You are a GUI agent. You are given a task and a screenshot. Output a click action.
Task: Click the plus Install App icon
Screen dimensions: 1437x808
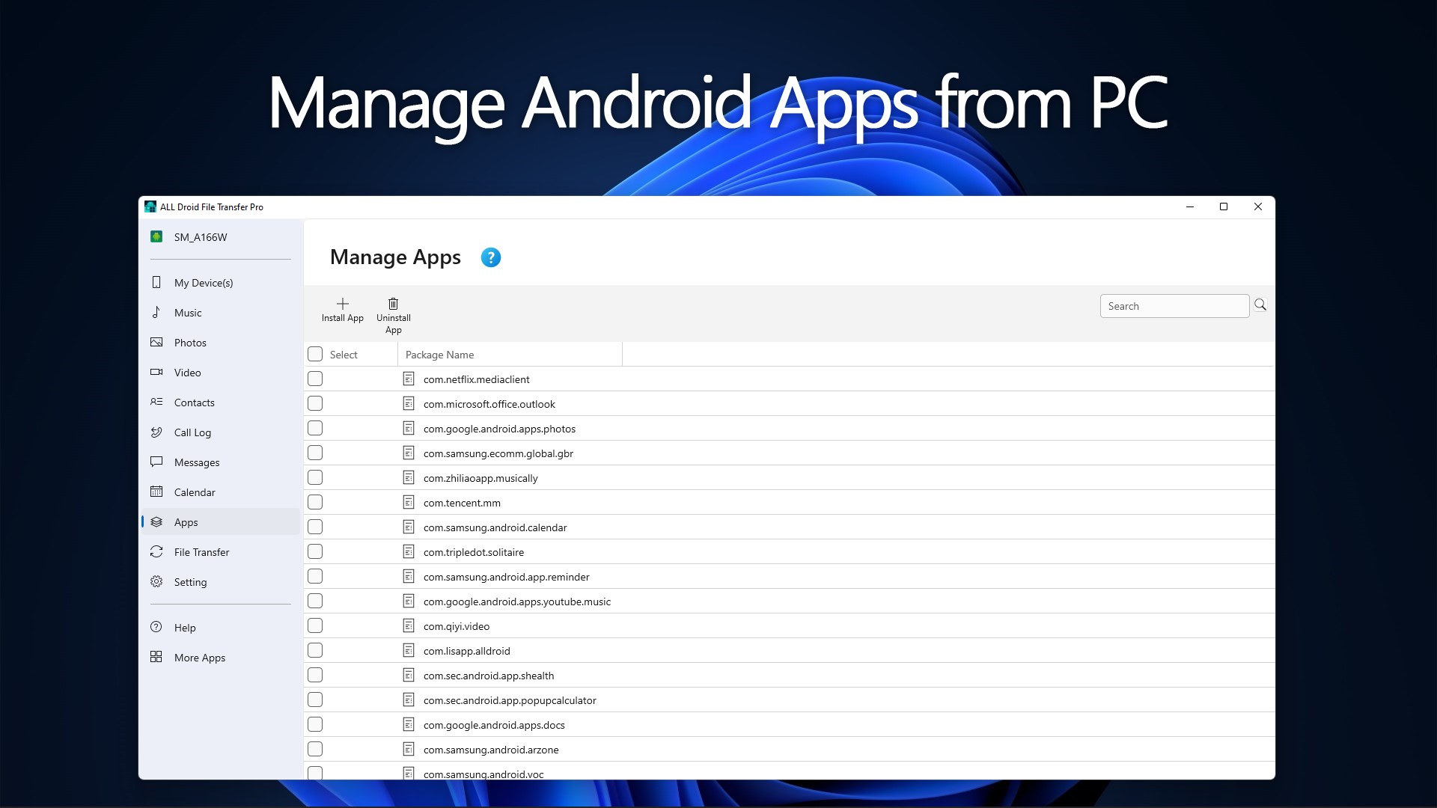(343, 304)
